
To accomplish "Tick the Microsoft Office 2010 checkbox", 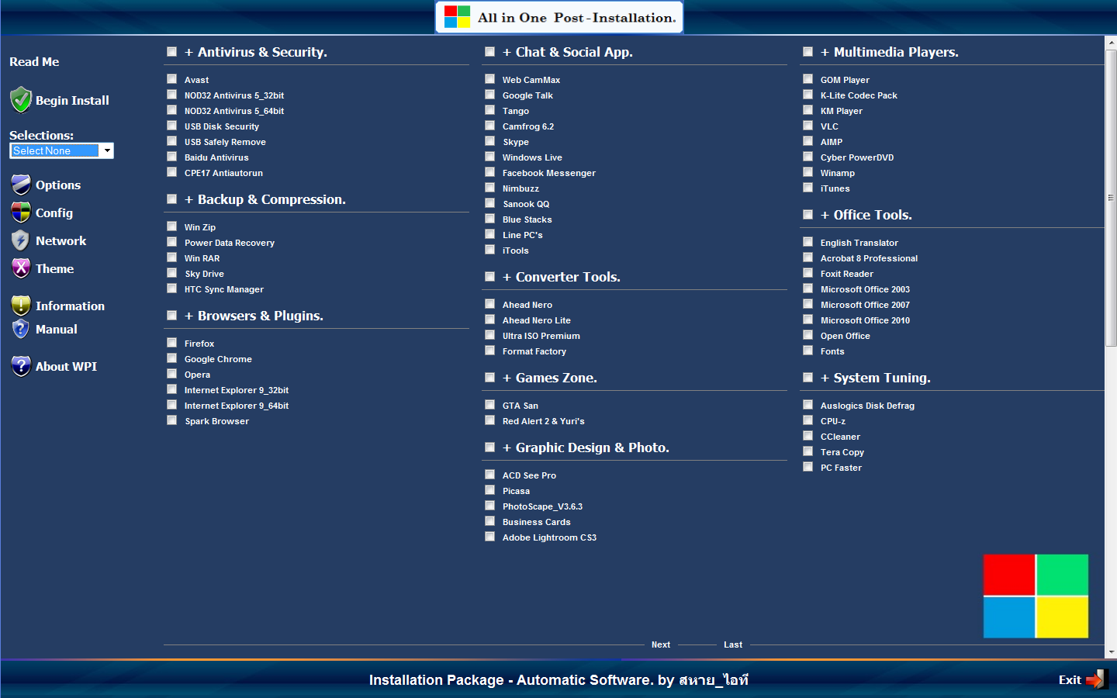I will pyautogui.click(x=808, y=320).
